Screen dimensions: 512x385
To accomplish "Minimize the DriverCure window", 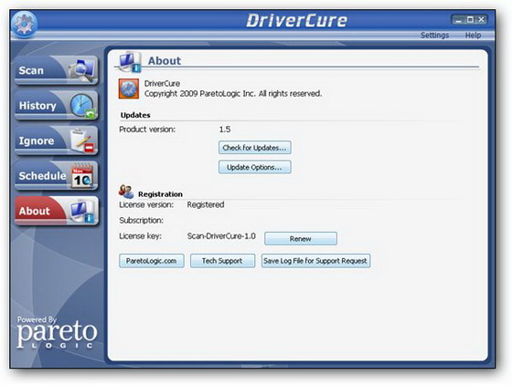I will point(458,20).
